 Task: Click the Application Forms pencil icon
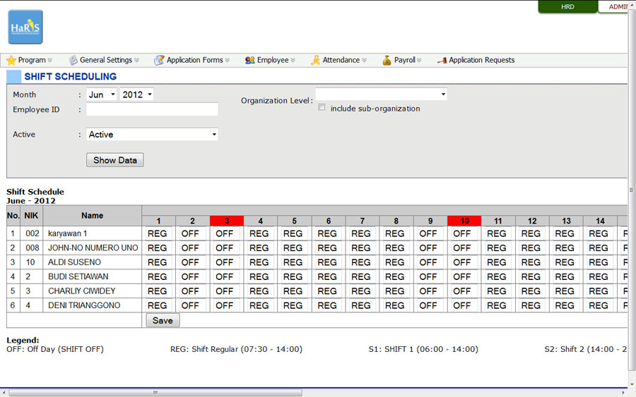point(159,61)
